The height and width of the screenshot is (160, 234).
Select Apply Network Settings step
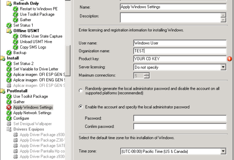pyautogui.click(x=32, y=113)
